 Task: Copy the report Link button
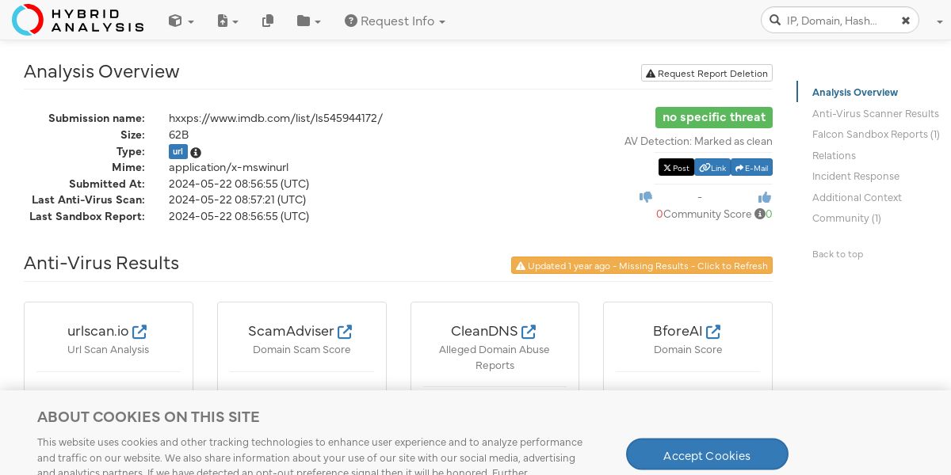click(712, 168)
